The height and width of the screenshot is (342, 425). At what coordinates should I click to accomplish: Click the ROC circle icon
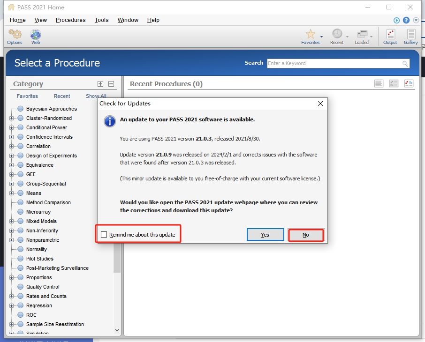pyautogui.click(x=20, y=315)
